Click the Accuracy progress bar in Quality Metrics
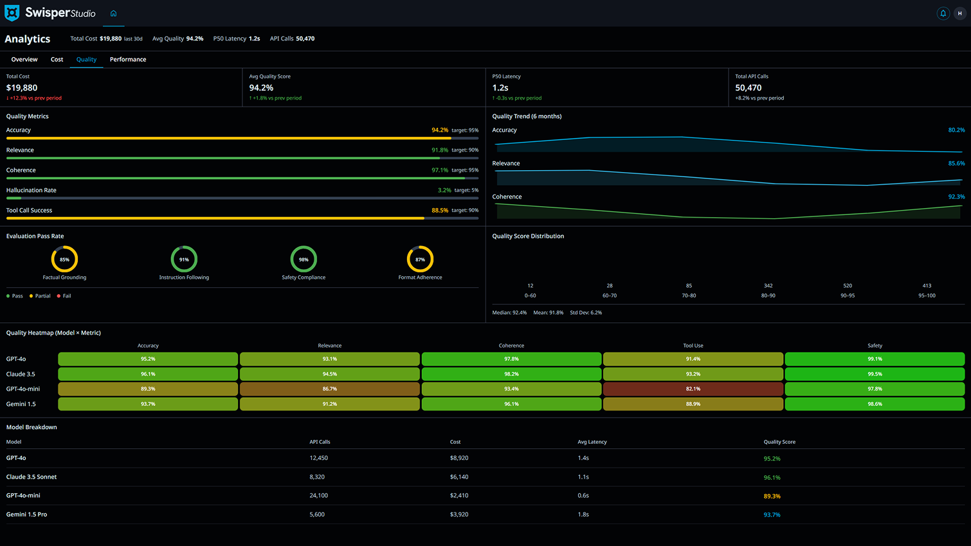The image size is (971, 546). [242, 138]
